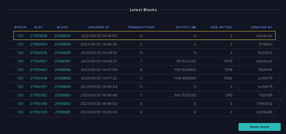Open block 2598885 link
286x134 pixels.
(63, 78)
